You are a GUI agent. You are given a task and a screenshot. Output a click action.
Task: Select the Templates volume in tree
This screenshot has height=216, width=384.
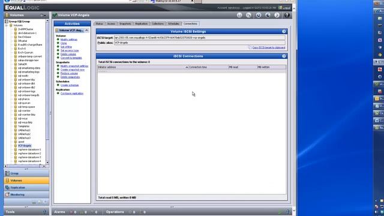[x=23, y=127]
